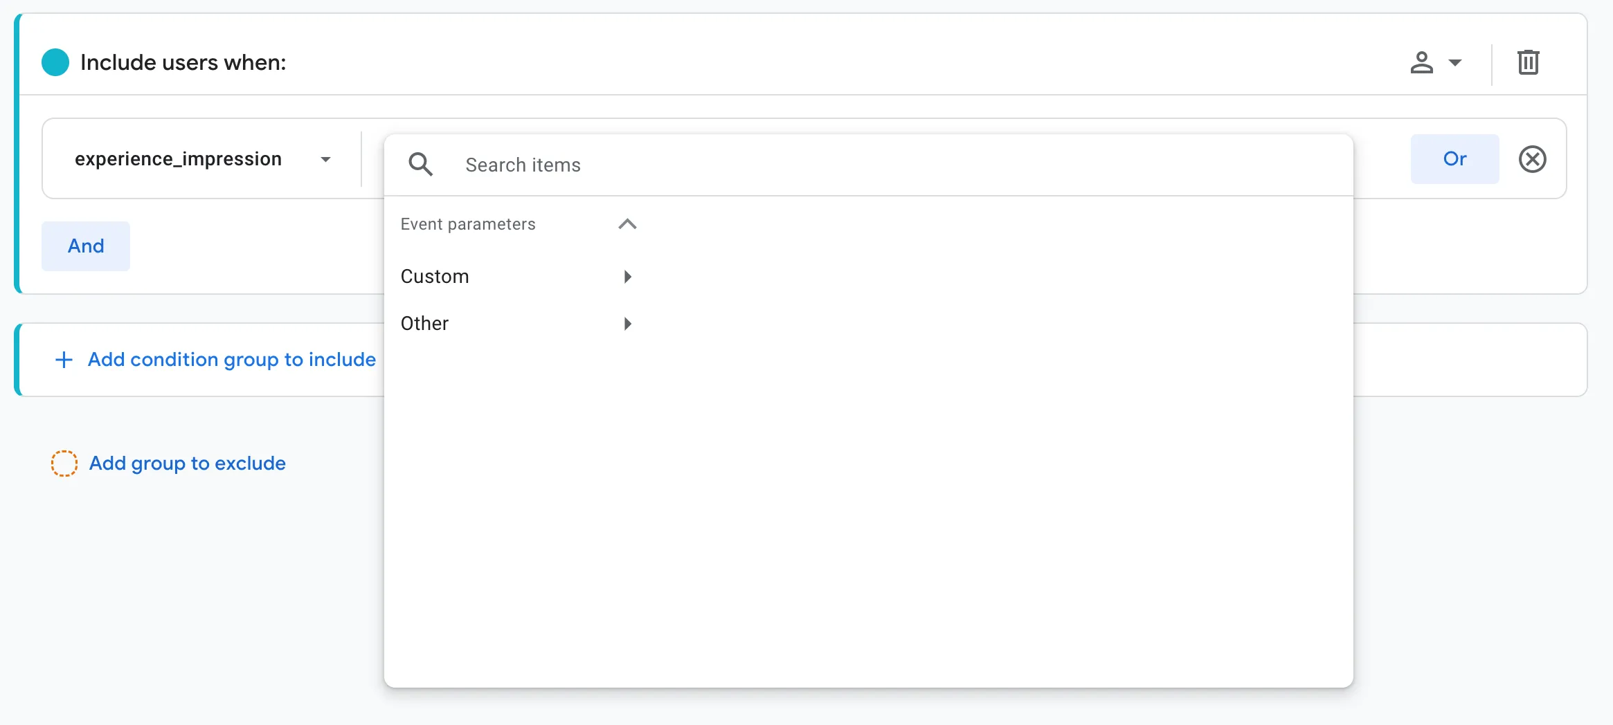This screenshot has height=725, width=1613.
Task: Open the experience_impression event dropdown
Action: coord(202,159)
